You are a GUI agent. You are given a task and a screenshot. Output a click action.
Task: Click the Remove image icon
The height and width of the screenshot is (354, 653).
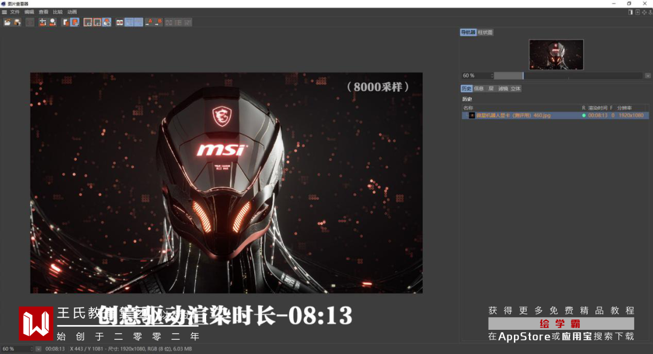(53, 22)
